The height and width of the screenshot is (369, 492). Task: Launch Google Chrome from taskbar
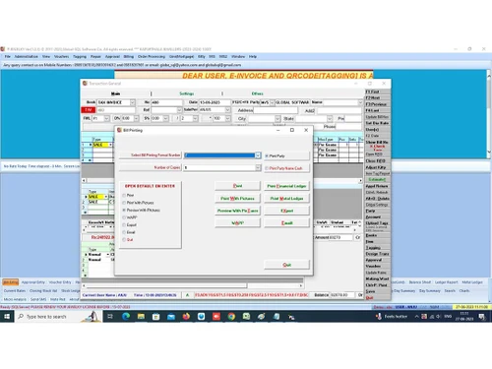coord(231,317)
